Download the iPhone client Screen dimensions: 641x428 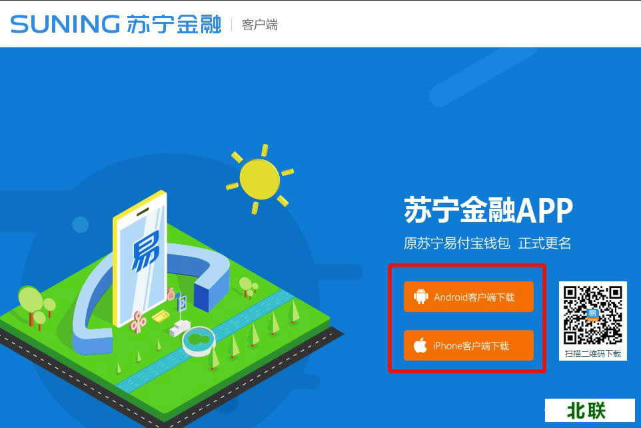[468, 345]
